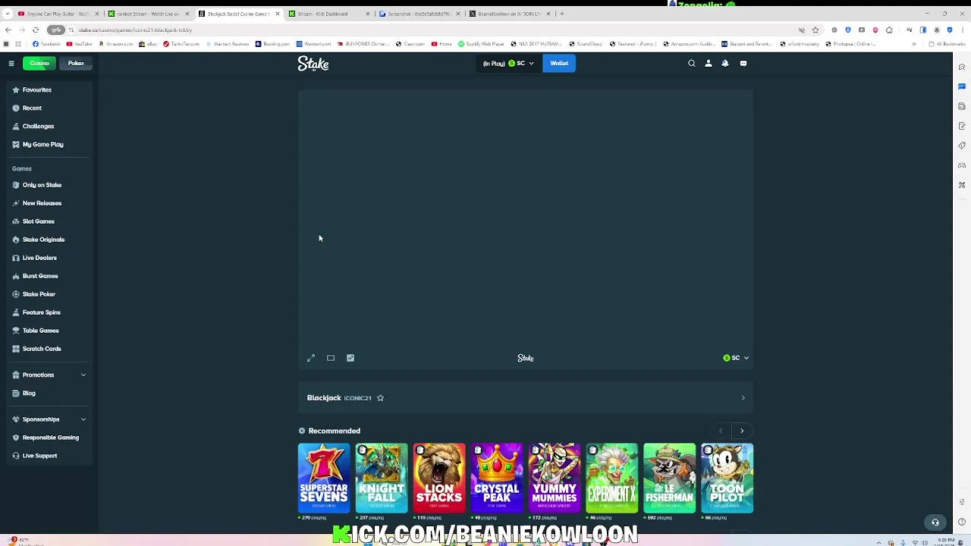Screen dimensions: 971x546
Task: Open the Yummy Mummies game thumbnail
Action: (555, 479)
